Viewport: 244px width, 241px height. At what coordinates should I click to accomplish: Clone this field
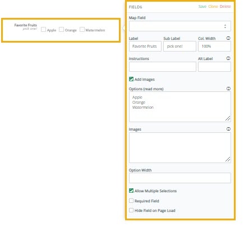[x=213, y=7]
